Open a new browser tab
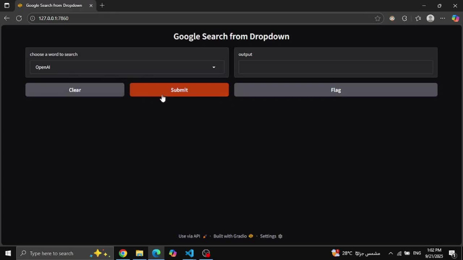Screen dimensions: 463x260 tap(102, 5)
